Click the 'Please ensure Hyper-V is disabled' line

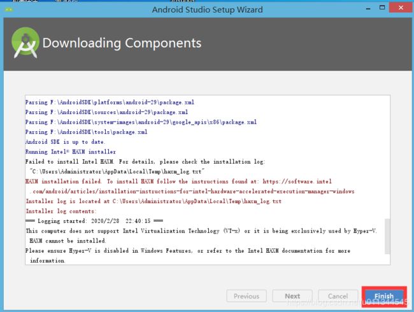188,251
